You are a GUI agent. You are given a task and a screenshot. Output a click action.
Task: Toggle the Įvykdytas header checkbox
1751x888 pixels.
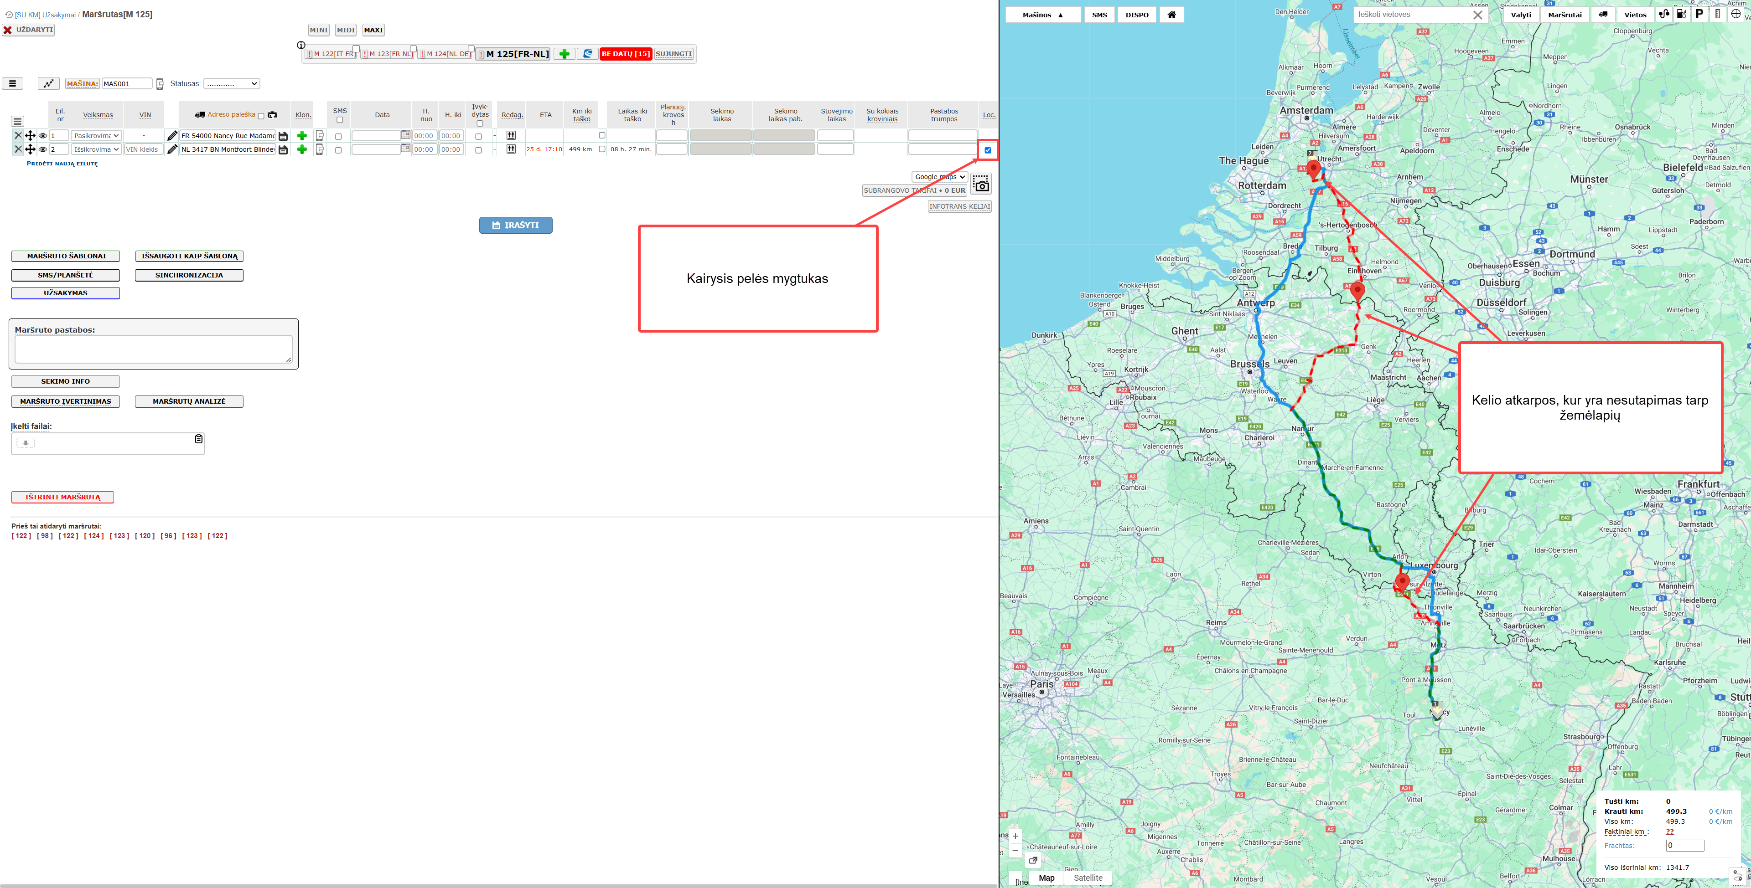coord(480,123)
